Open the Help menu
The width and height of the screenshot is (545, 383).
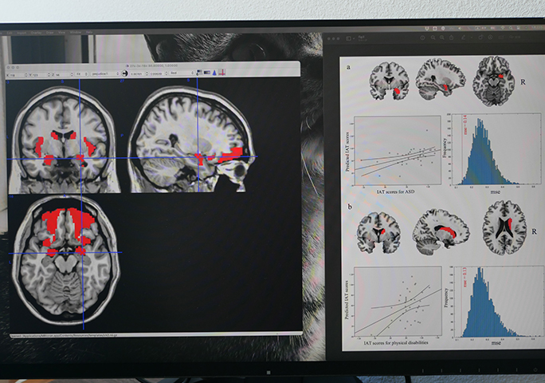pyautogui.click(x=89, y=33)
